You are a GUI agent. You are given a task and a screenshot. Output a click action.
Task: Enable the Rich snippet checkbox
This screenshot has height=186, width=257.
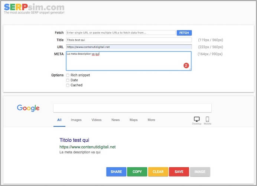pos(68,75)
